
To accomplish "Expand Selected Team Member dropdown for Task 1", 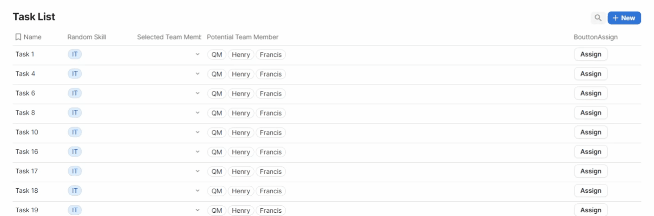I will point(198,54).
